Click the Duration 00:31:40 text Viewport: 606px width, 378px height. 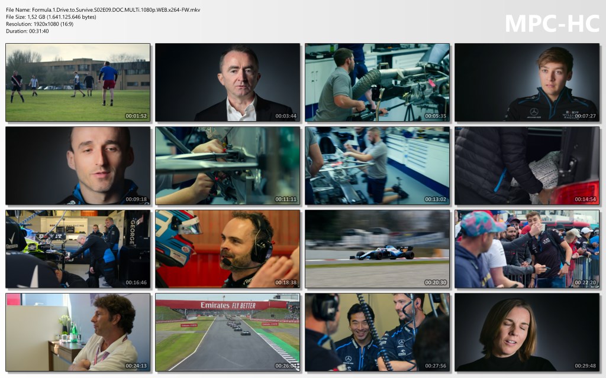(x=27, y=31)
